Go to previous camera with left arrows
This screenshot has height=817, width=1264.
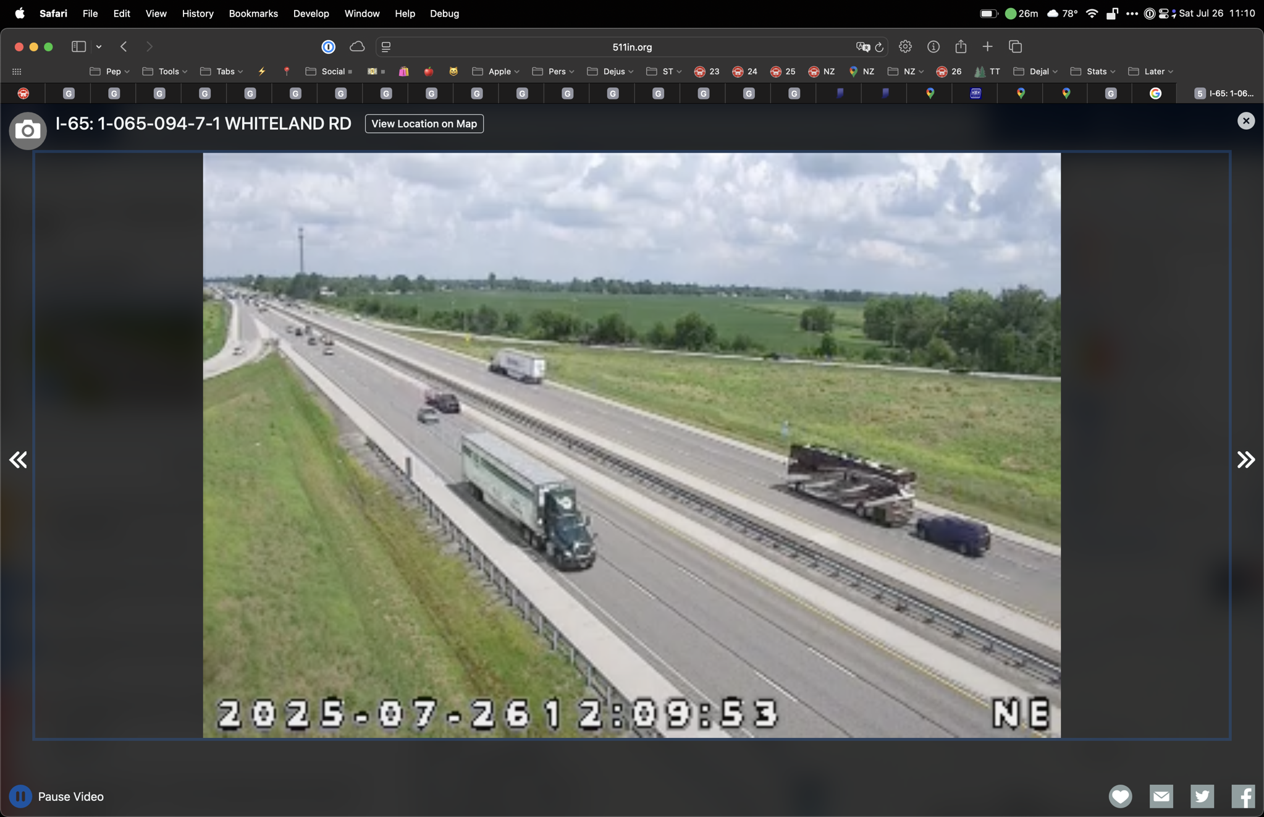point(18,459)
